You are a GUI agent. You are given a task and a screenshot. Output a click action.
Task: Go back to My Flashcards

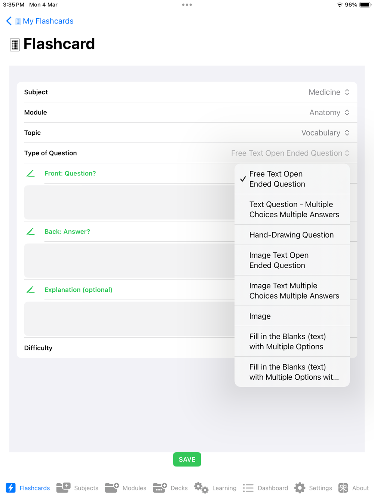(x=40, y=21)
